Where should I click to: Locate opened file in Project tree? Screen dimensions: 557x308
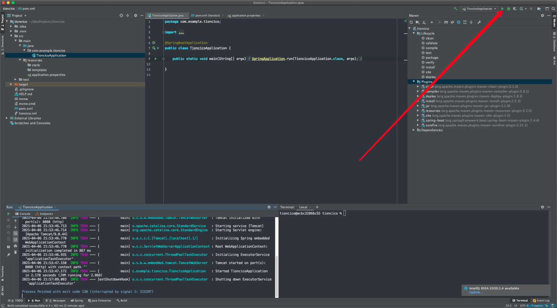(121, 15)
